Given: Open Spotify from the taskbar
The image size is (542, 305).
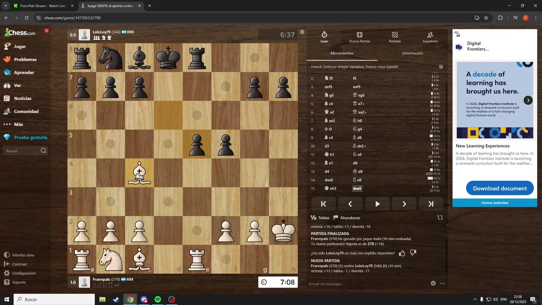Looking at the screenshot, I should [158, 299].
